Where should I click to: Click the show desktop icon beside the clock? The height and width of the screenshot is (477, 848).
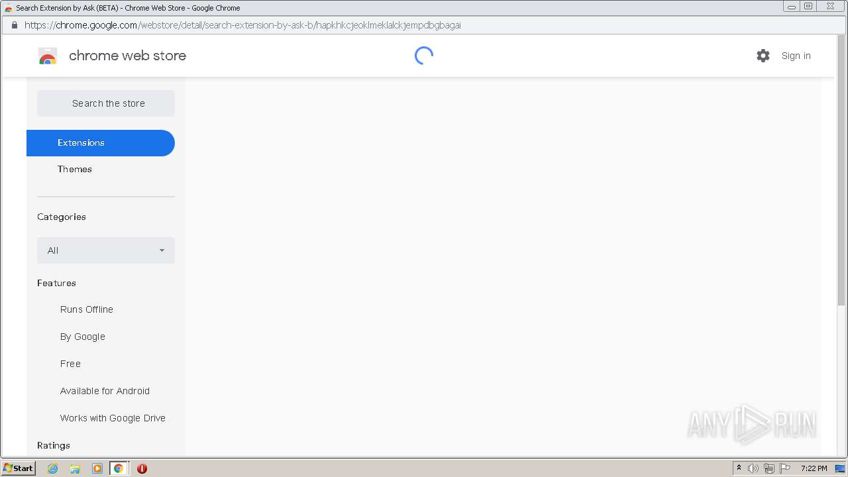click(840, 468)
